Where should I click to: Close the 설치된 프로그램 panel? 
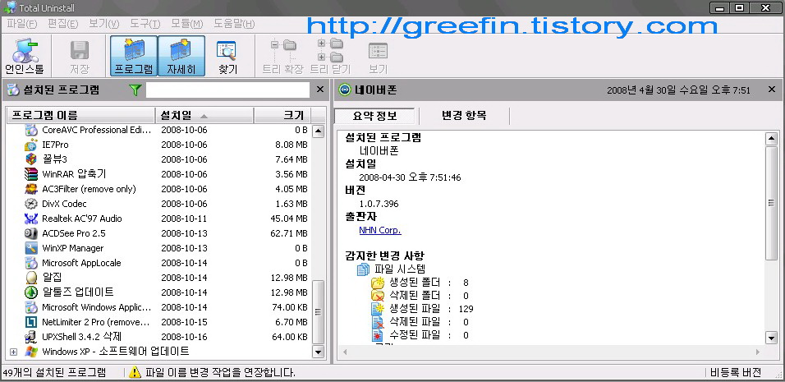(320, 90)
